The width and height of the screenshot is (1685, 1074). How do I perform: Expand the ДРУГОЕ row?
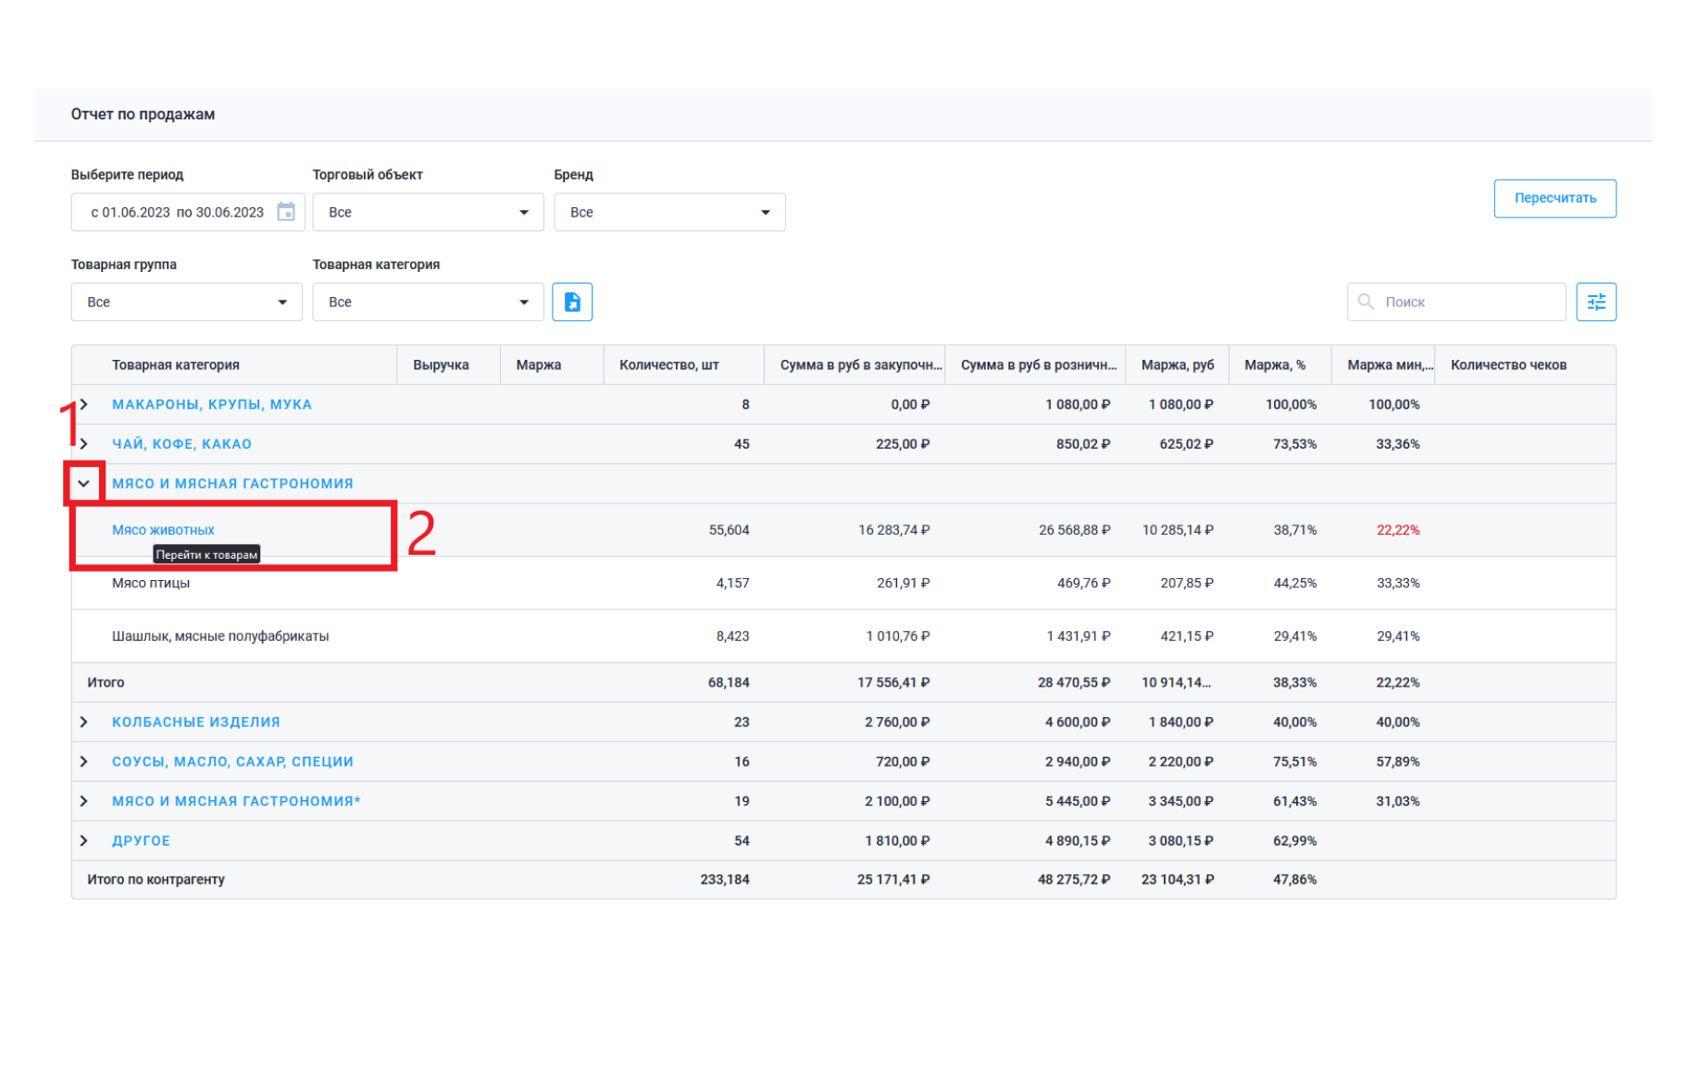click(x=84, y=841)
